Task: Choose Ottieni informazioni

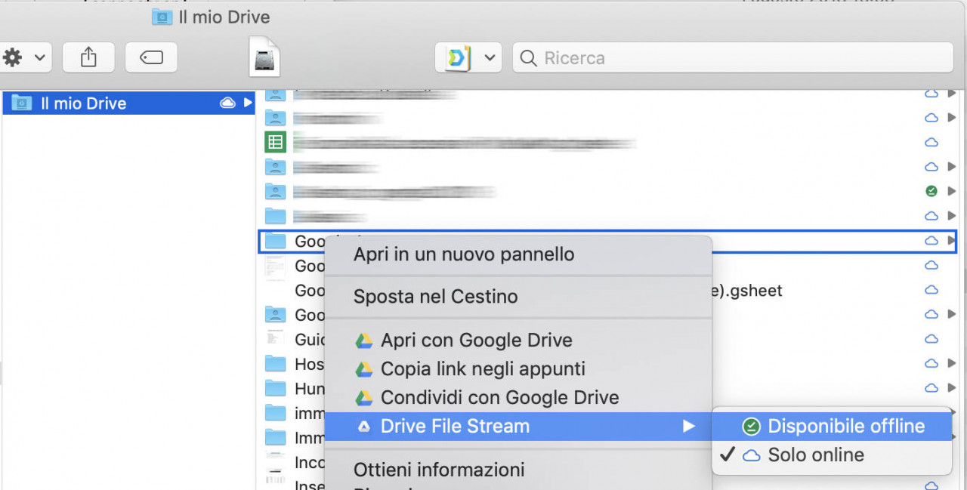Action: [518, 470]
